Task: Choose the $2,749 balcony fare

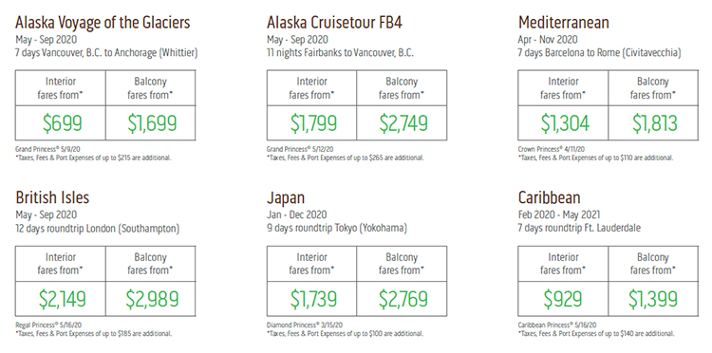Action: 403,123
